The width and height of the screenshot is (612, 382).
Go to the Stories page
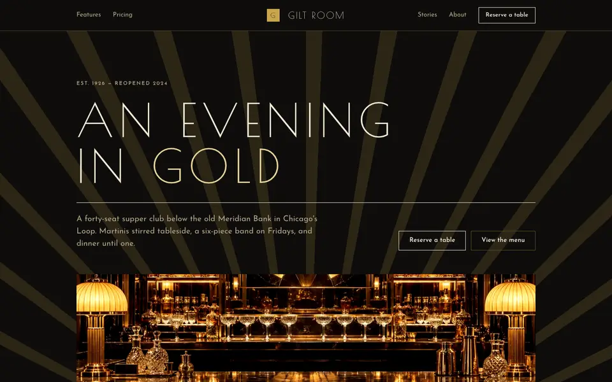[427, 15]
